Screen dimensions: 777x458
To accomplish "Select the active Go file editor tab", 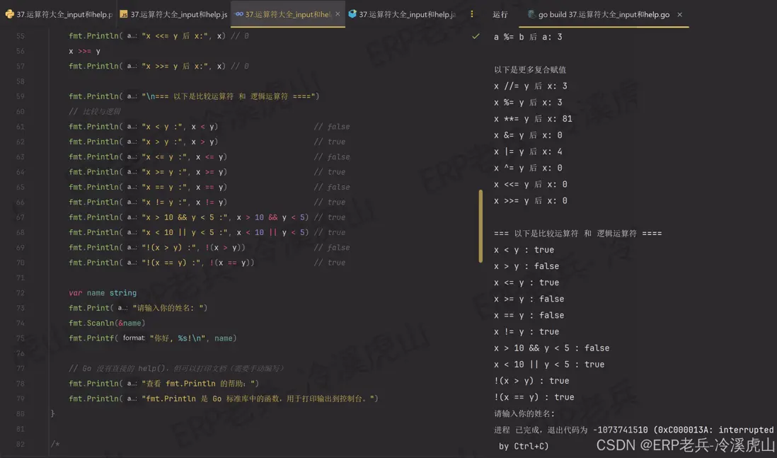I will tap(288, 14).
